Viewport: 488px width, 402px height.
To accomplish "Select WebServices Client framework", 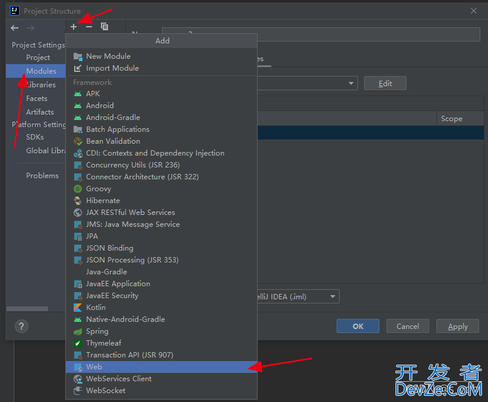I will pos(161,379).
